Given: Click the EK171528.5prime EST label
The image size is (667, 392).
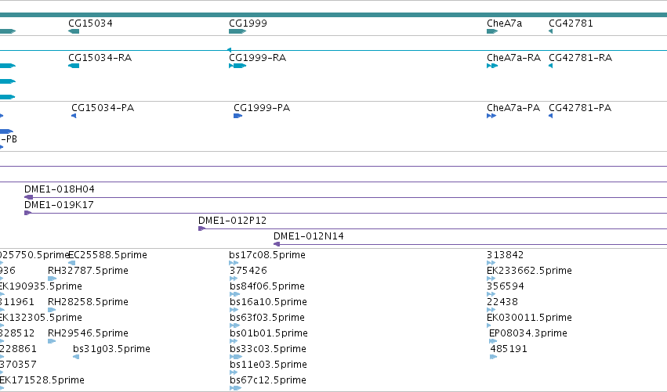Looking at the screenshot, I should click(x=42, y=380).
